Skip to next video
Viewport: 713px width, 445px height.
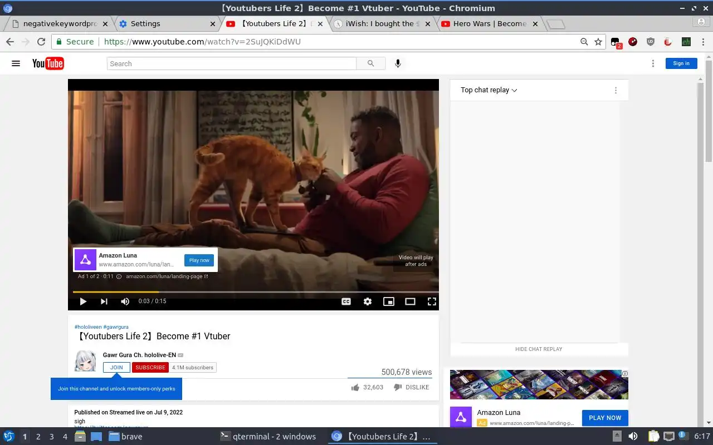click(104, 301)
